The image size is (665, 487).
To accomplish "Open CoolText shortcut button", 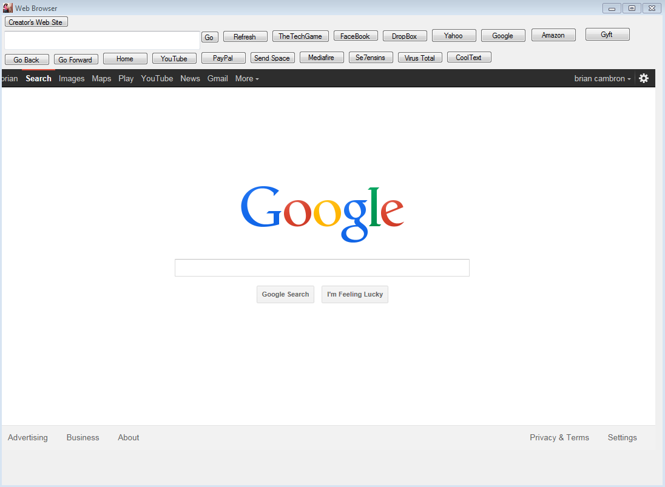I will 469,58.
